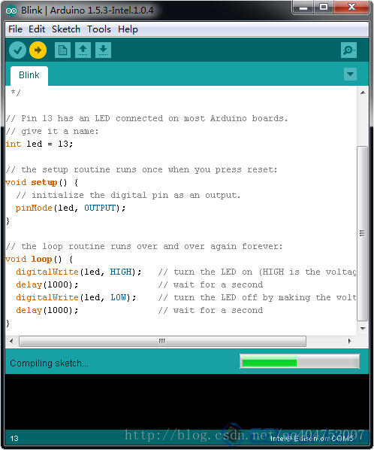This screenshot has width=374, height=450.
Task: Click the black console output area
Action: pyautogui.click(x=187, y=402)
